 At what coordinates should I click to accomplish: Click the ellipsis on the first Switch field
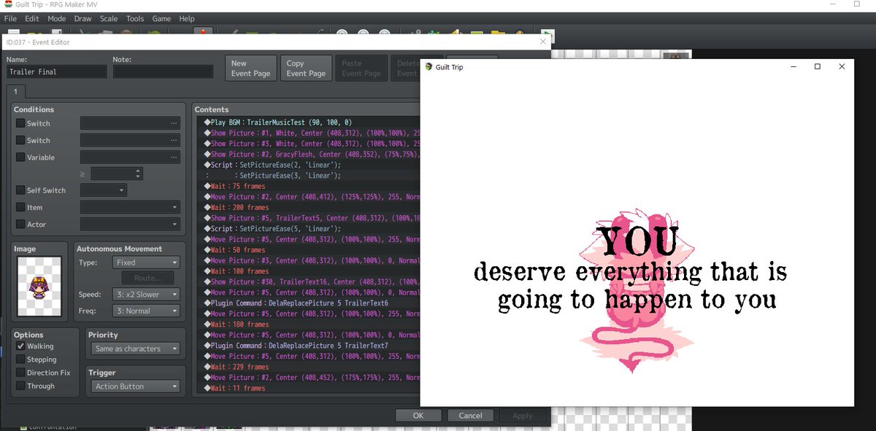coord(173,123)
